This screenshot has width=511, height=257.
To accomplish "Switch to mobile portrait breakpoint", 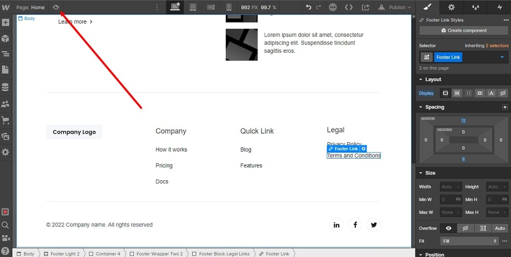I will [229, 7].
